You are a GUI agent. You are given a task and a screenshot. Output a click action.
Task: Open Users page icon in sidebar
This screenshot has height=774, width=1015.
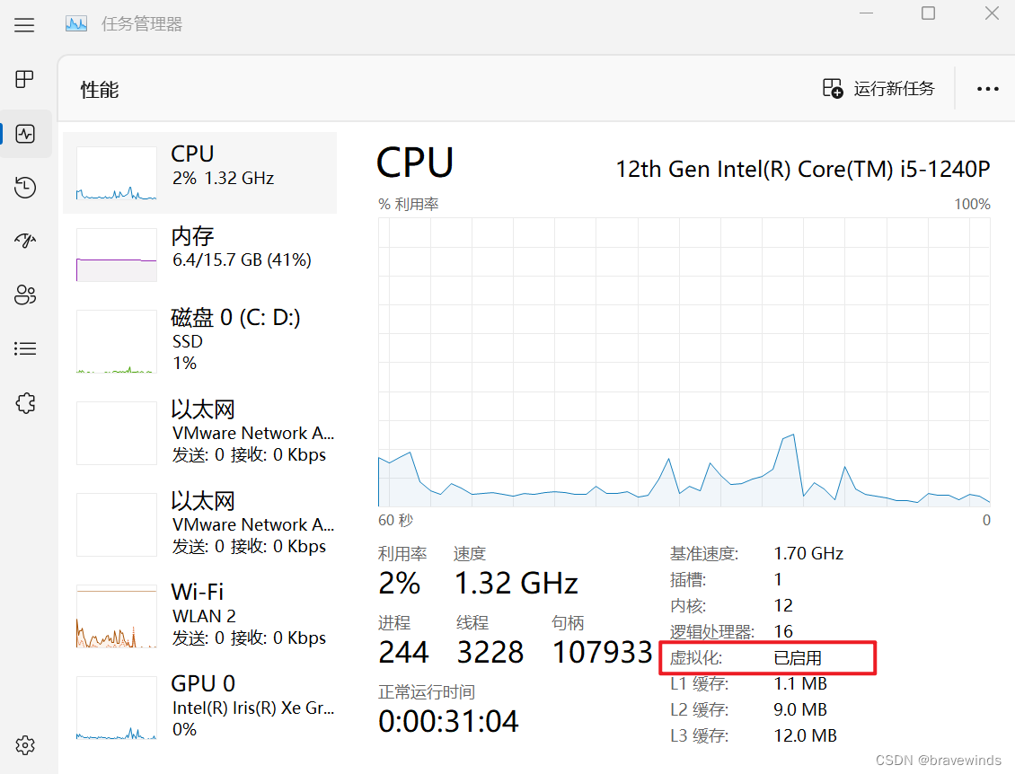24,295
